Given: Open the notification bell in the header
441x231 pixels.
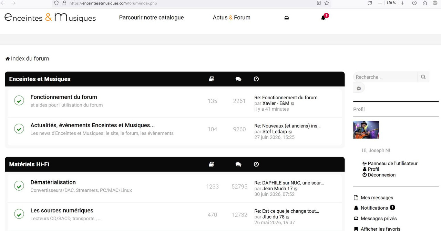Looking at the screenshot, I should 323,18.
